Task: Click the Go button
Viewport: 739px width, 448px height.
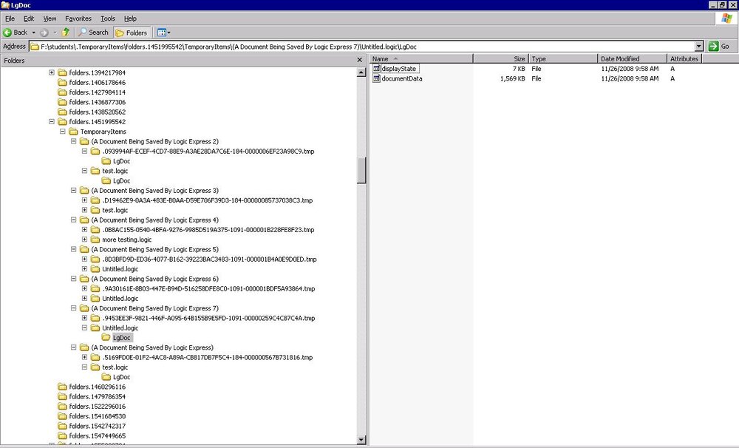Action: click(x=719, y=47)
